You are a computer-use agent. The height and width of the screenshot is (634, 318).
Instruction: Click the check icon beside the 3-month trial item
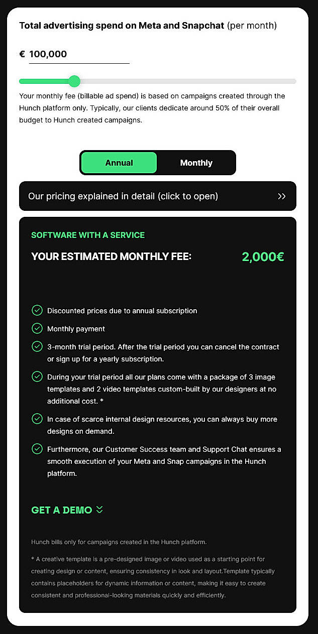click(37, 346)
